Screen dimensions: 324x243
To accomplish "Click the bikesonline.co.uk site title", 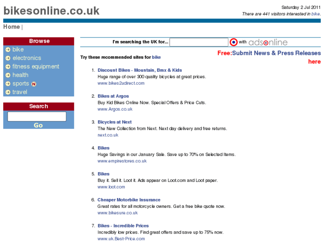I will click(51, 11).
